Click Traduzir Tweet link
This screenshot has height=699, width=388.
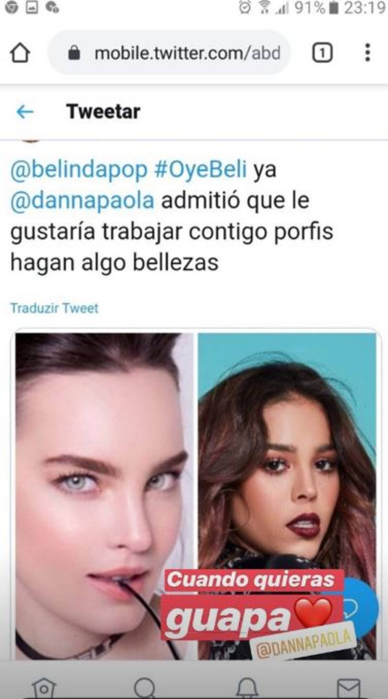[x=54, y=308]
